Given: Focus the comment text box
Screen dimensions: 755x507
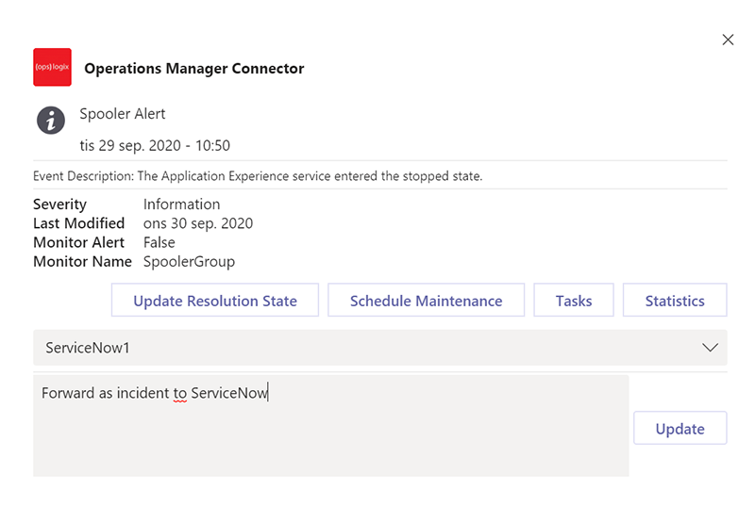Looking at the screenshot, I should point(331,426).
